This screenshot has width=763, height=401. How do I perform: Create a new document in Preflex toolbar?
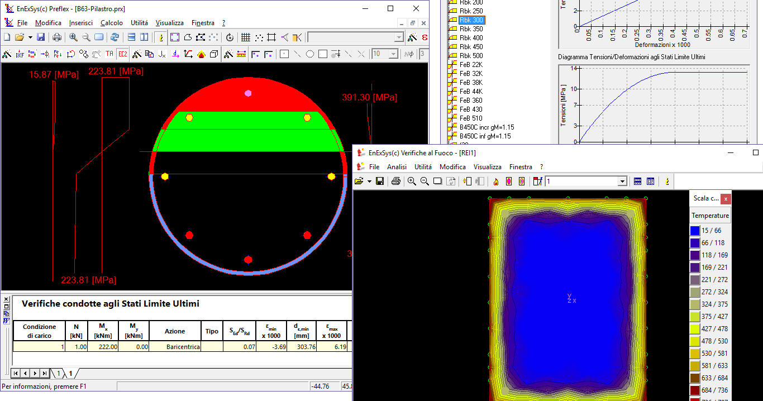pyautogui.click(x=7, y=37)
